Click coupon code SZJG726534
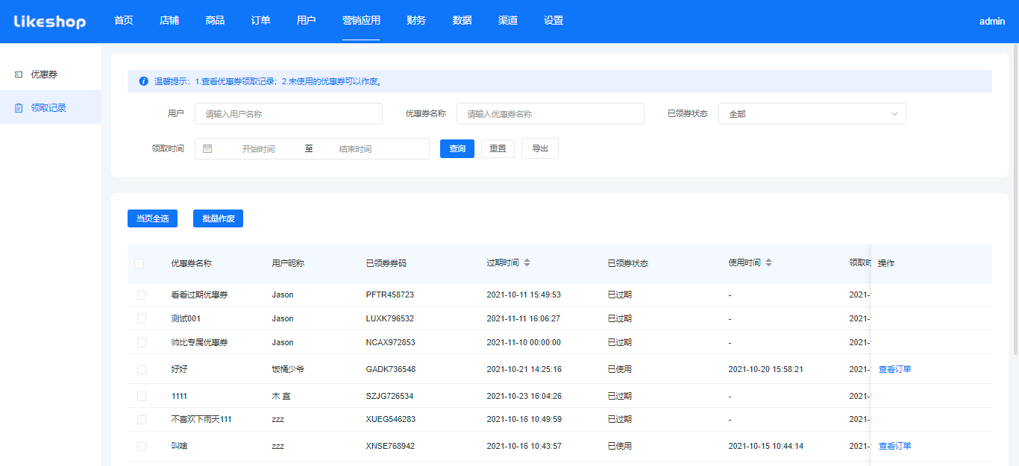This screenshot has width=1019, height=466. coord(390,397)
